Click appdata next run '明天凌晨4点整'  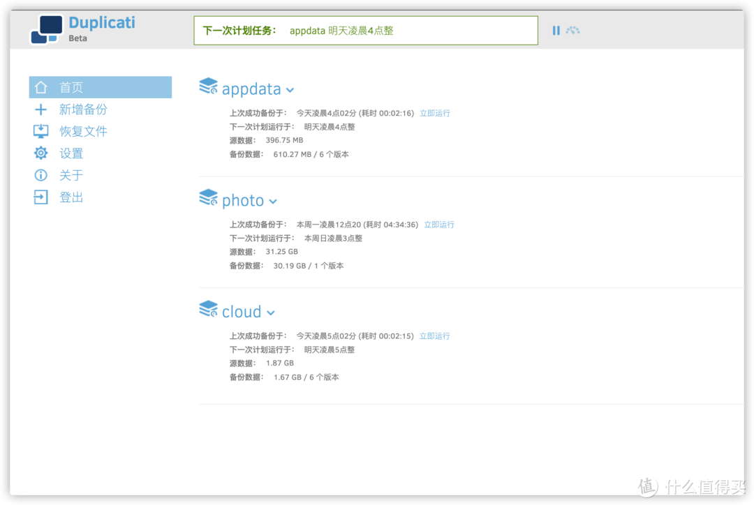click(x=330, y=127)
